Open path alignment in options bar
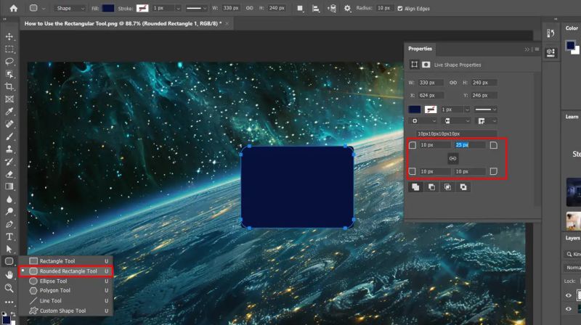The height and width of the screenshot is (325, 581). (316, 8)
